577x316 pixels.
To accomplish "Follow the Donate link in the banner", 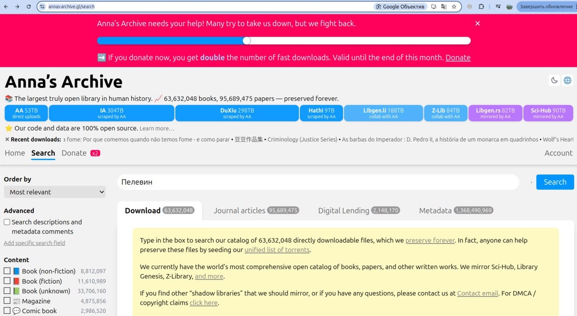I will pos(458,58).
